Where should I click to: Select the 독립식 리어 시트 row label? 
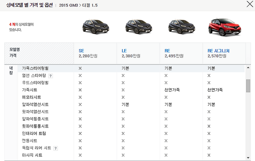pos(36,148)
